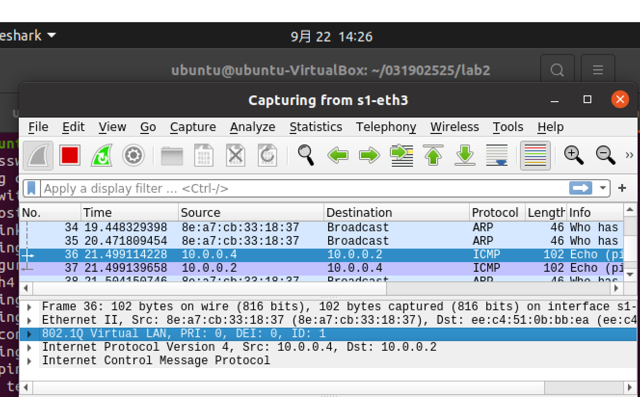
Task: Expand the 802.1Q Virtual LAN row
Action: [x=30, y=334]
